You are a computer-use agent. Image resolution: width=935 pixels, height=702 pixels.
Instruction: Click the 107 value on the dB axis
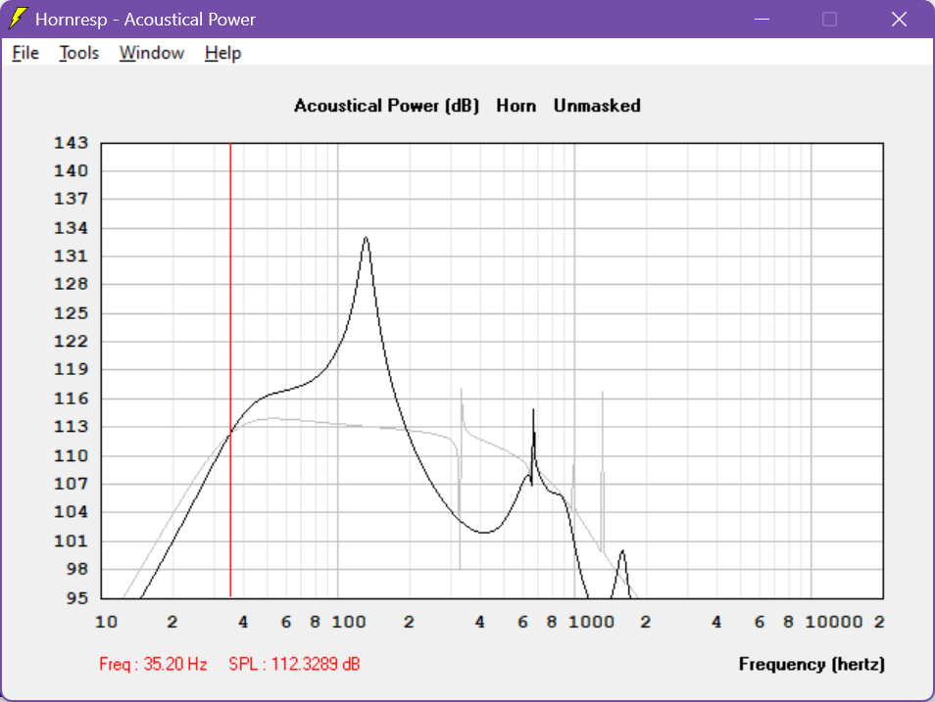(x=71, y=484)
